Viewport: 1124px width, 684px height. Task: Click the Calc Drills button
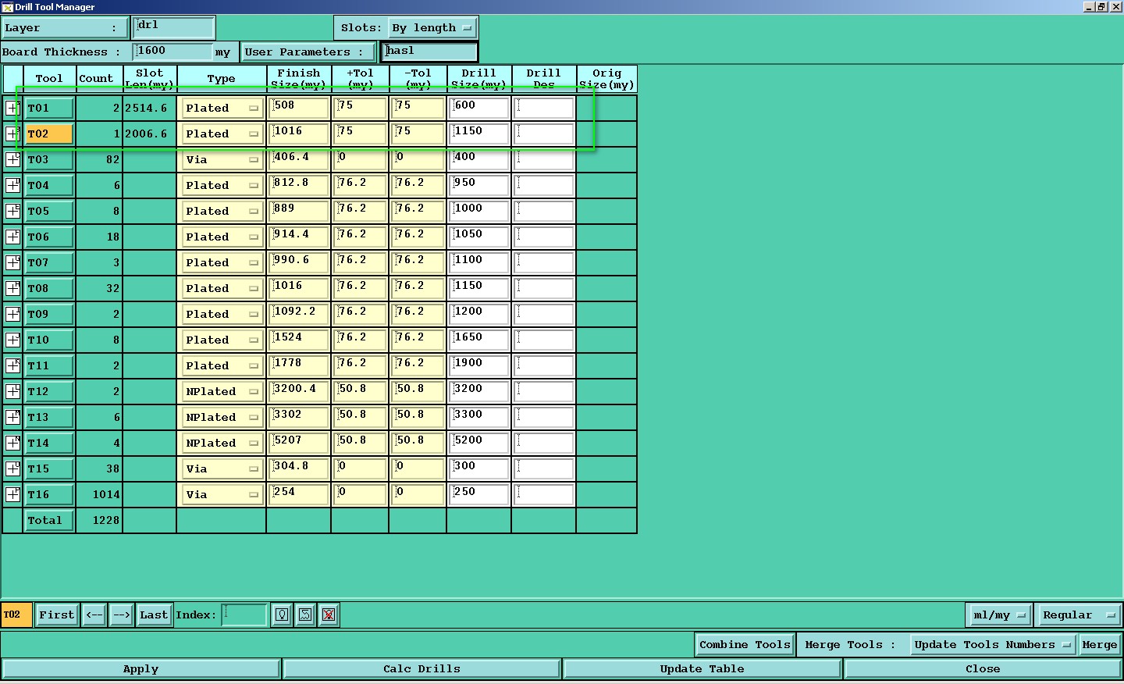pyautogui.click(x=421, y=668)
